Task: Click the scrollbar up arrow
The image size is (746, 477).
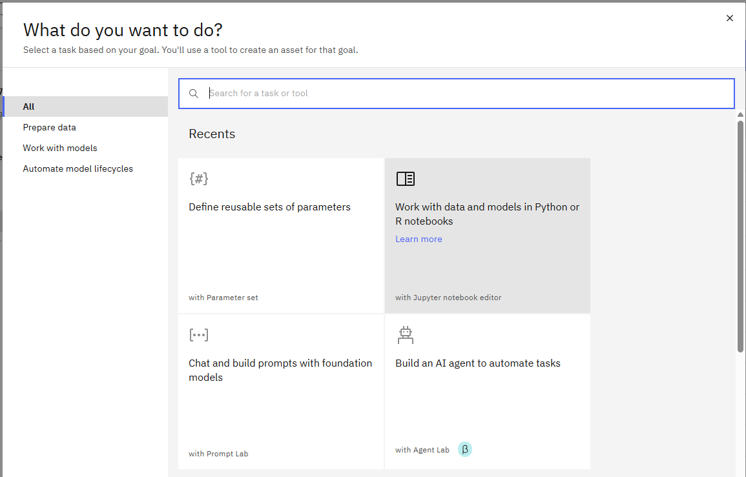Action: tap(740, 115)
